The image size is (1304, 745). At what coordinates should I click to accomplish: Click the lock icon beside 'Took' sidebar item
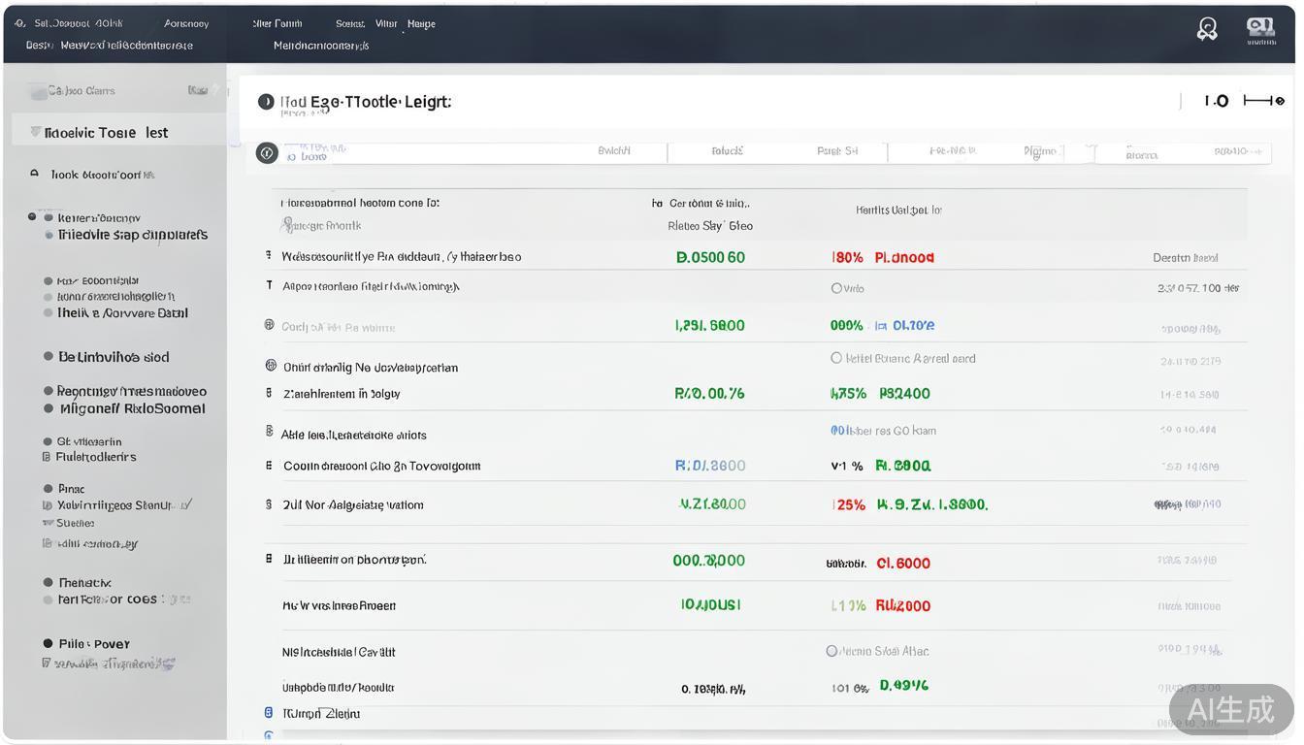coord(34,175)
